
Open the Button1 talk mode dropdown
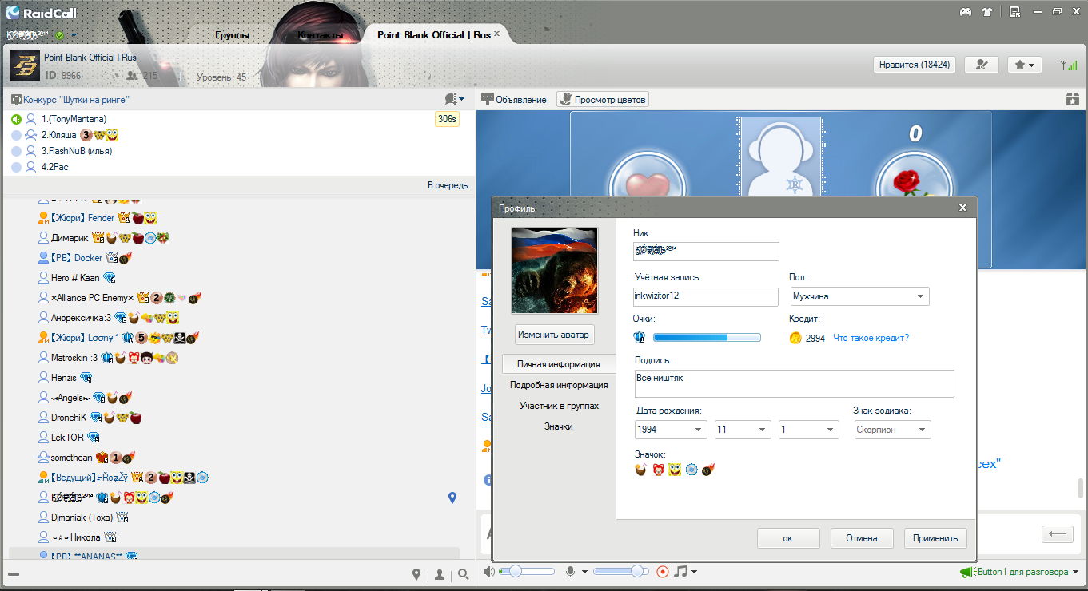pyautogui.click(x=1076, y=572)
